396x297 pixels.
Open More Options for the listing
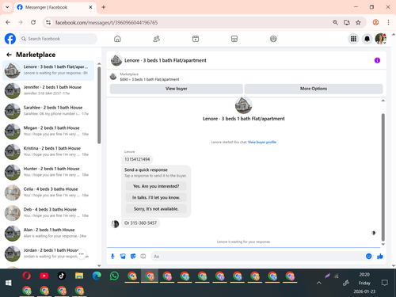(x=314, y=89)
